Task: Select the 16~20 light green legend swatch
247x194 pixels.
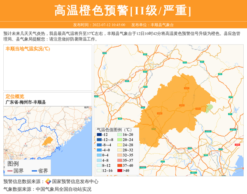Action: point(118,135)
